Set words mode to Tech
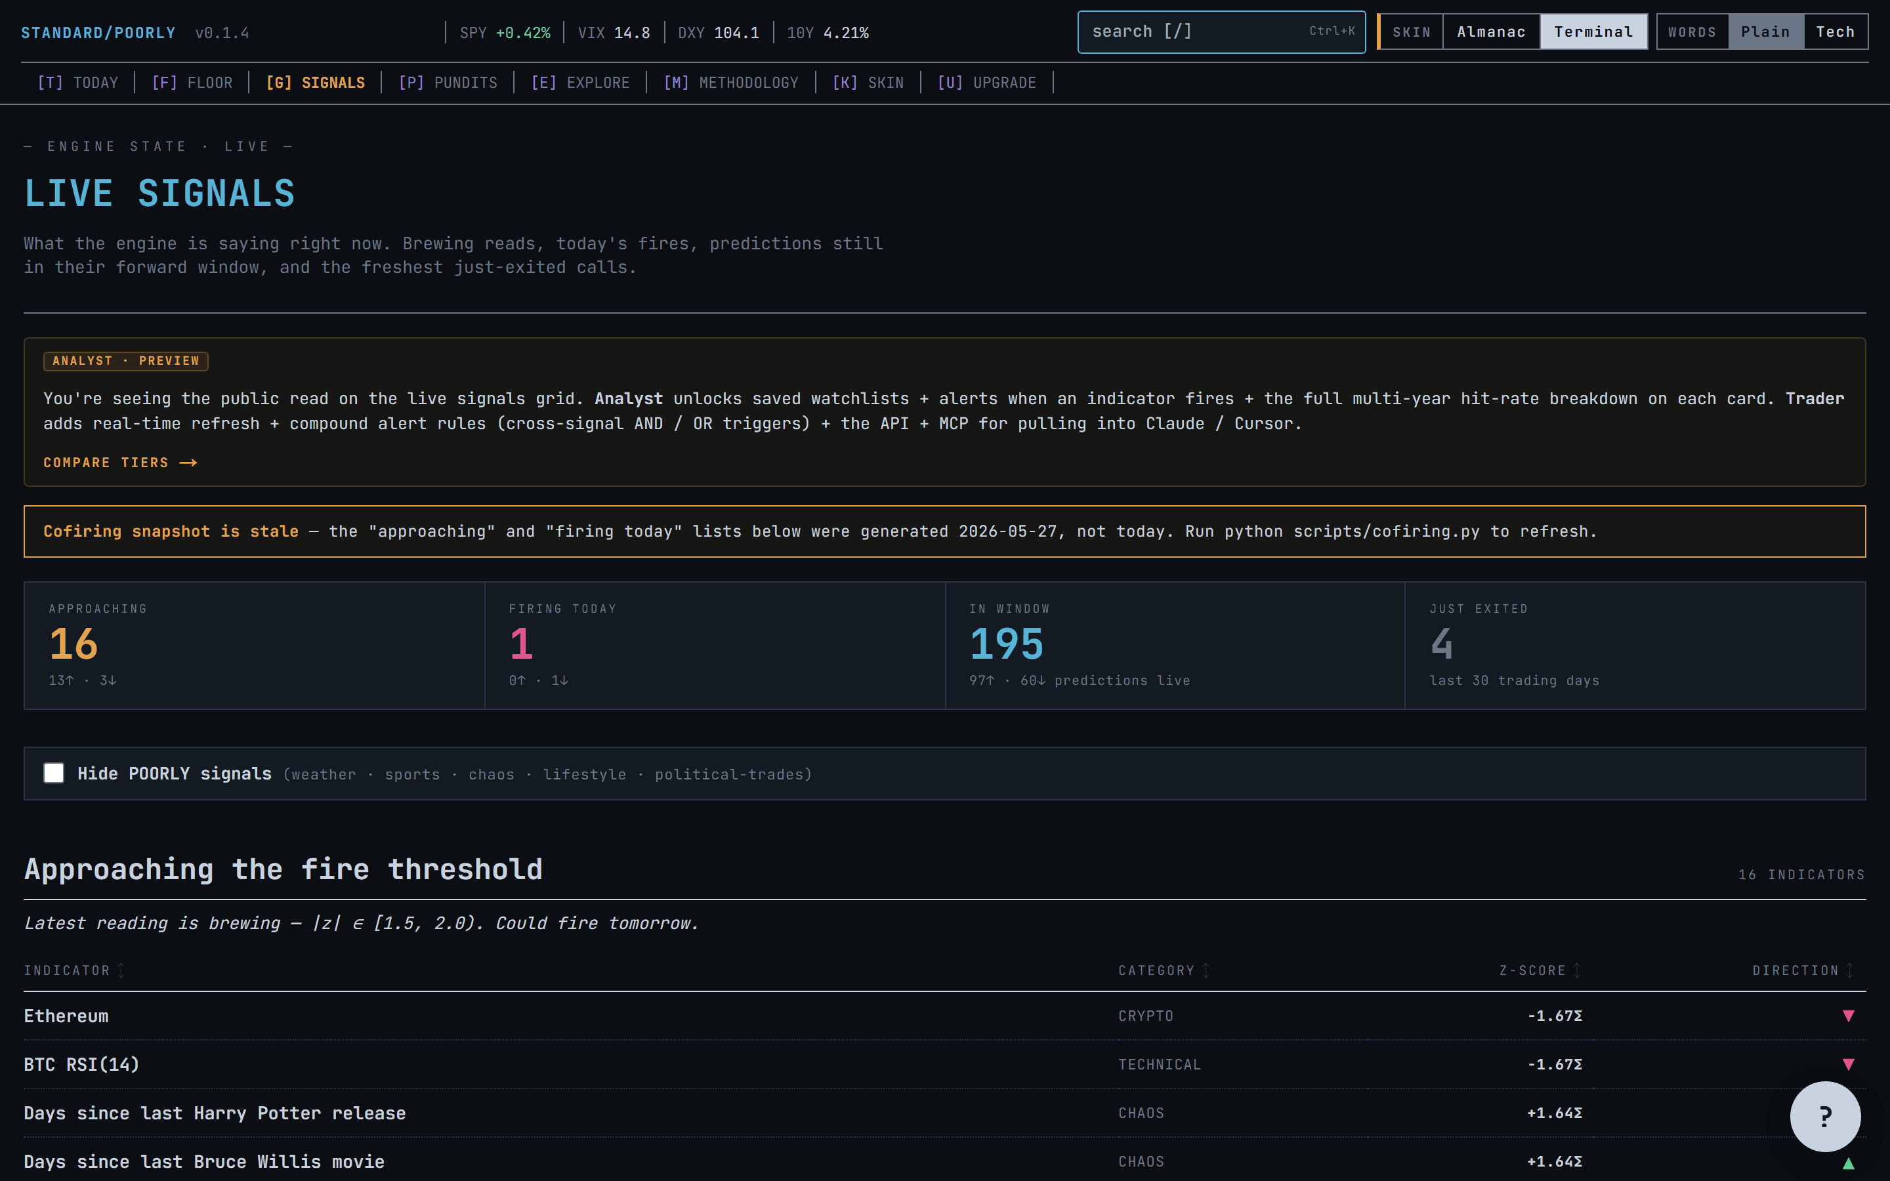This screenshot has width=1890, height=1181. pos(1835,32)
